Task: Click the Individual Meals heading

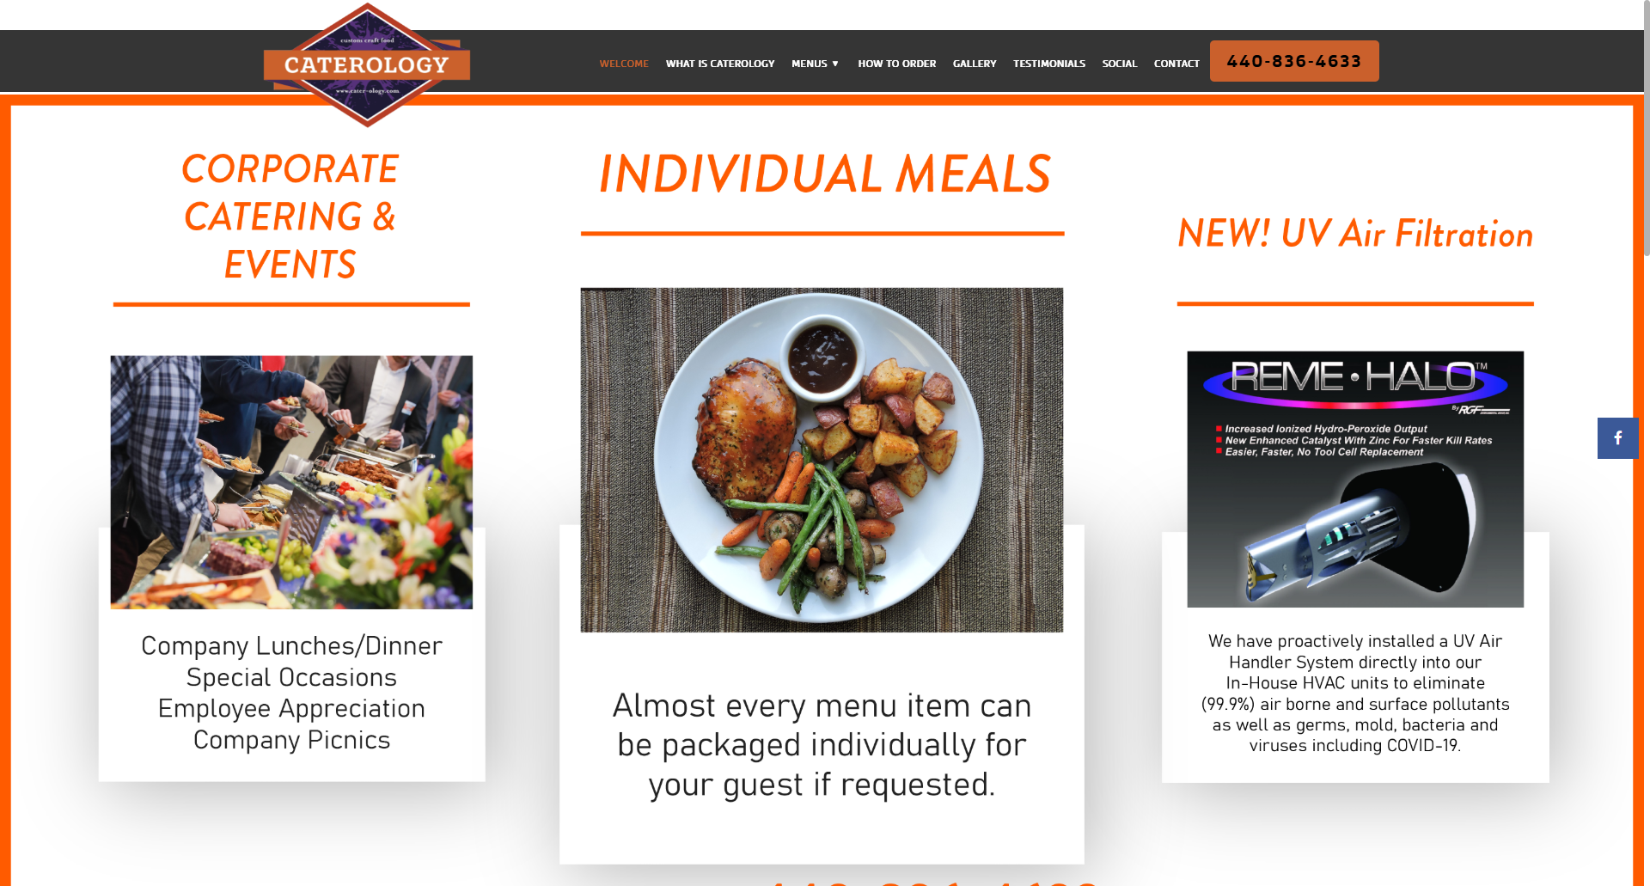Action: 824,174
